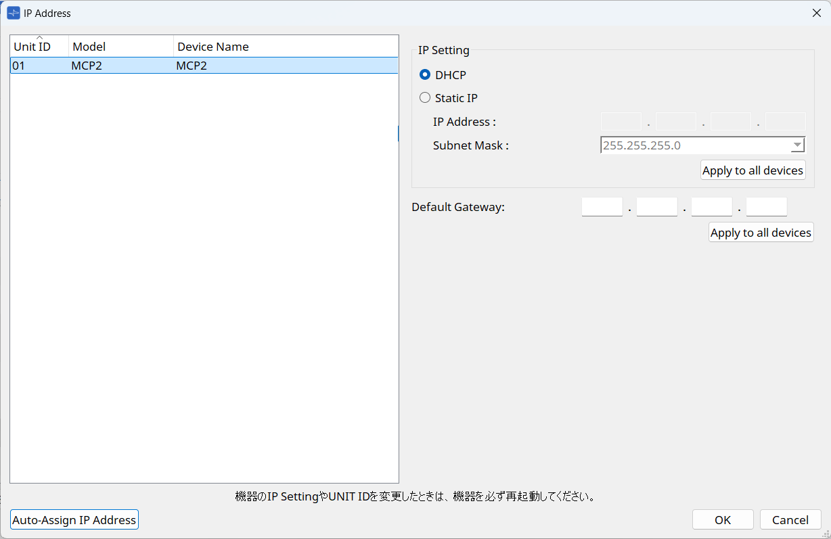Click the IP Address dialog title bar icon
This screenshot has width=831, height=539.
pos(11,12)
